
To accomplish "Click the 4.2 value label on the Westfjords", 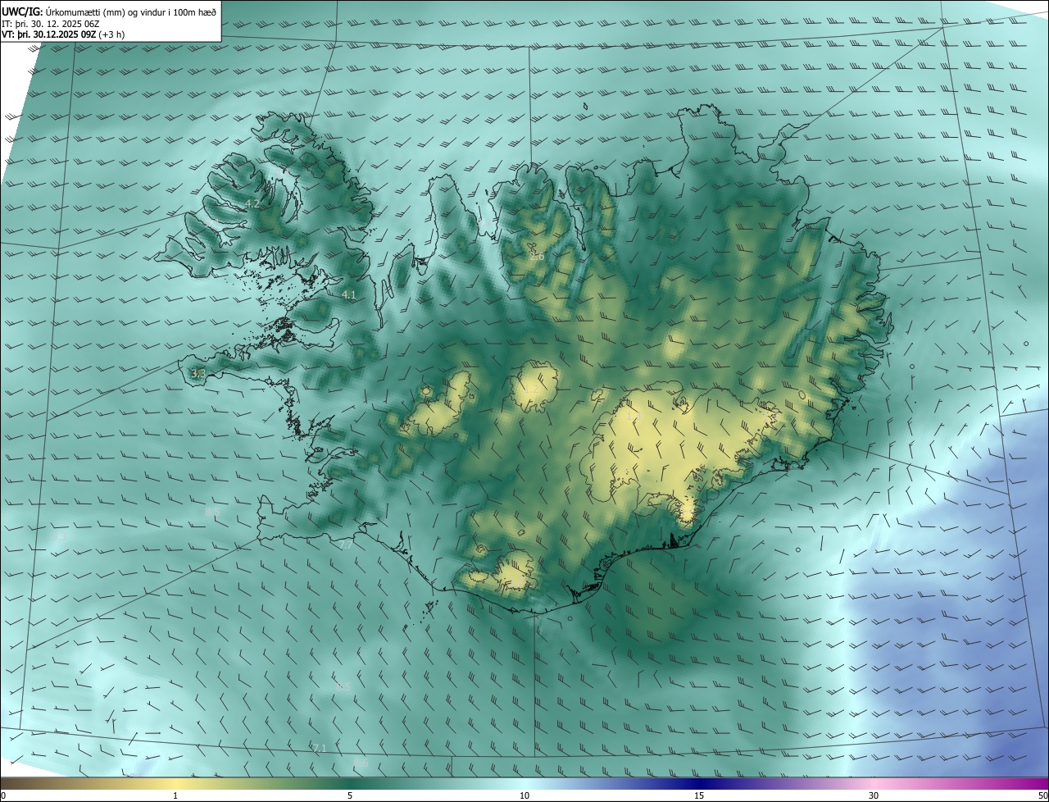I will click(252, 203).
